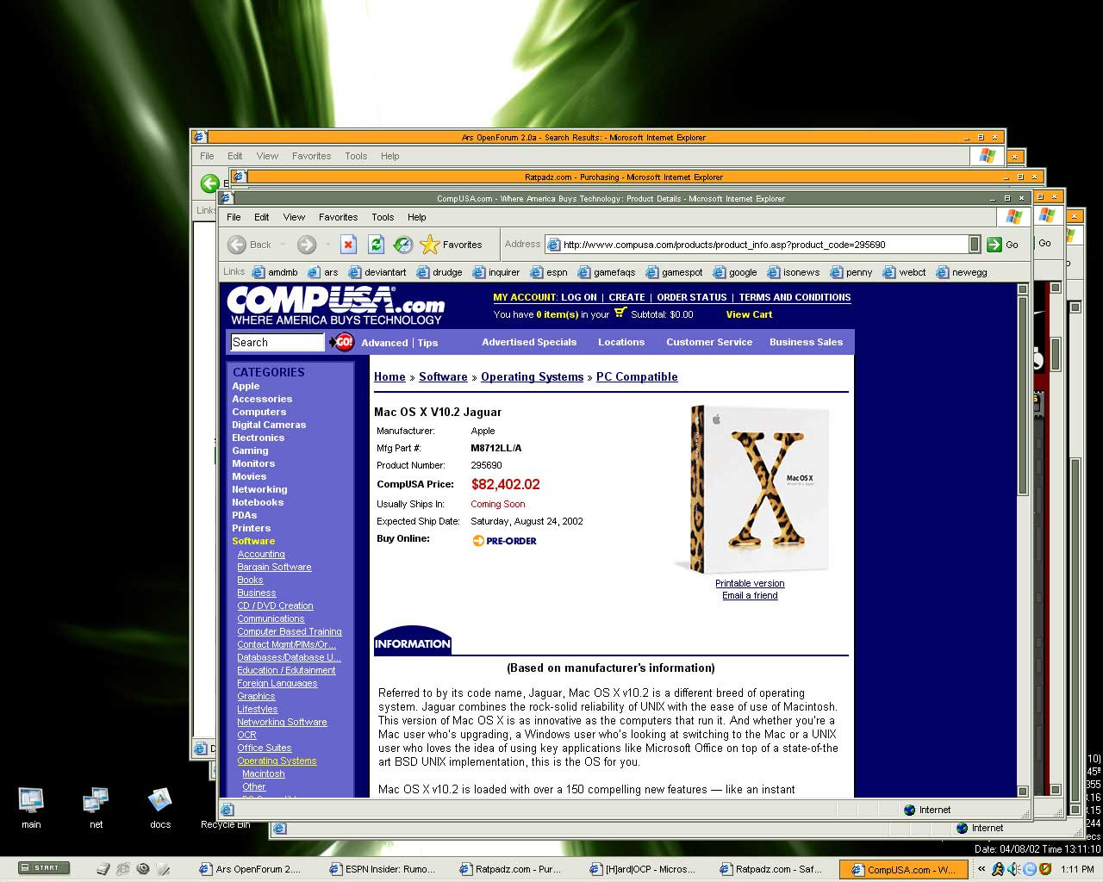Click the shopping cart icon
1103x882 pixels.
[x=620, y=313]
